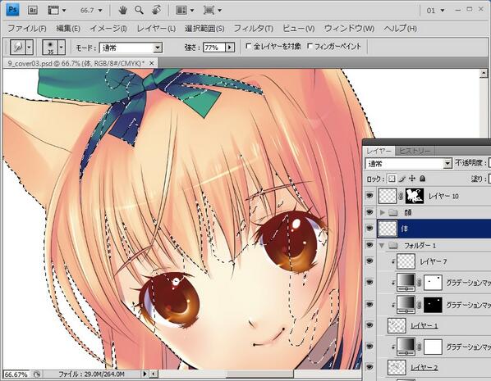Click the レイヤー 10 mask link icon
491x381 pixels.
click(401, 197)
